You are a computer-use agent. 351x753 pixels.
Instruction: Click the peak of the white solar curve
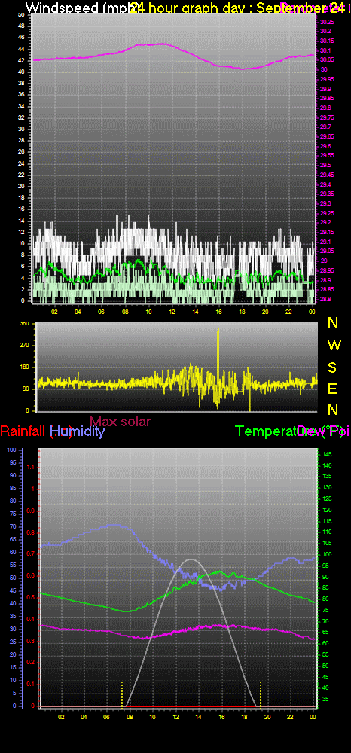click(191, 559)
